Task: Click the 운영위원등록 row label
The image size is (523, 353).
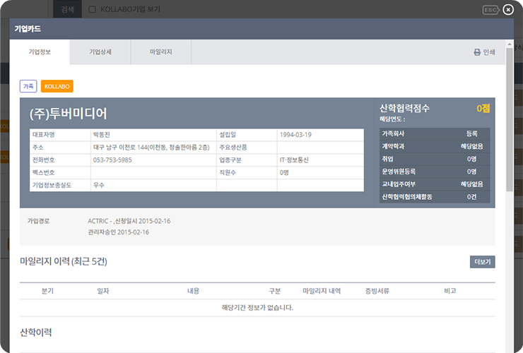Action: coord(399,172)
